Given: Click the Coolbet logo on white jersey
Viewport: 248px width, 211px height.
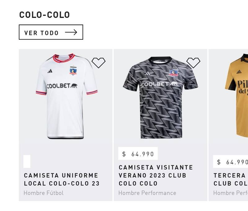Looking at the screenshot, I should [x=62, y=86].
